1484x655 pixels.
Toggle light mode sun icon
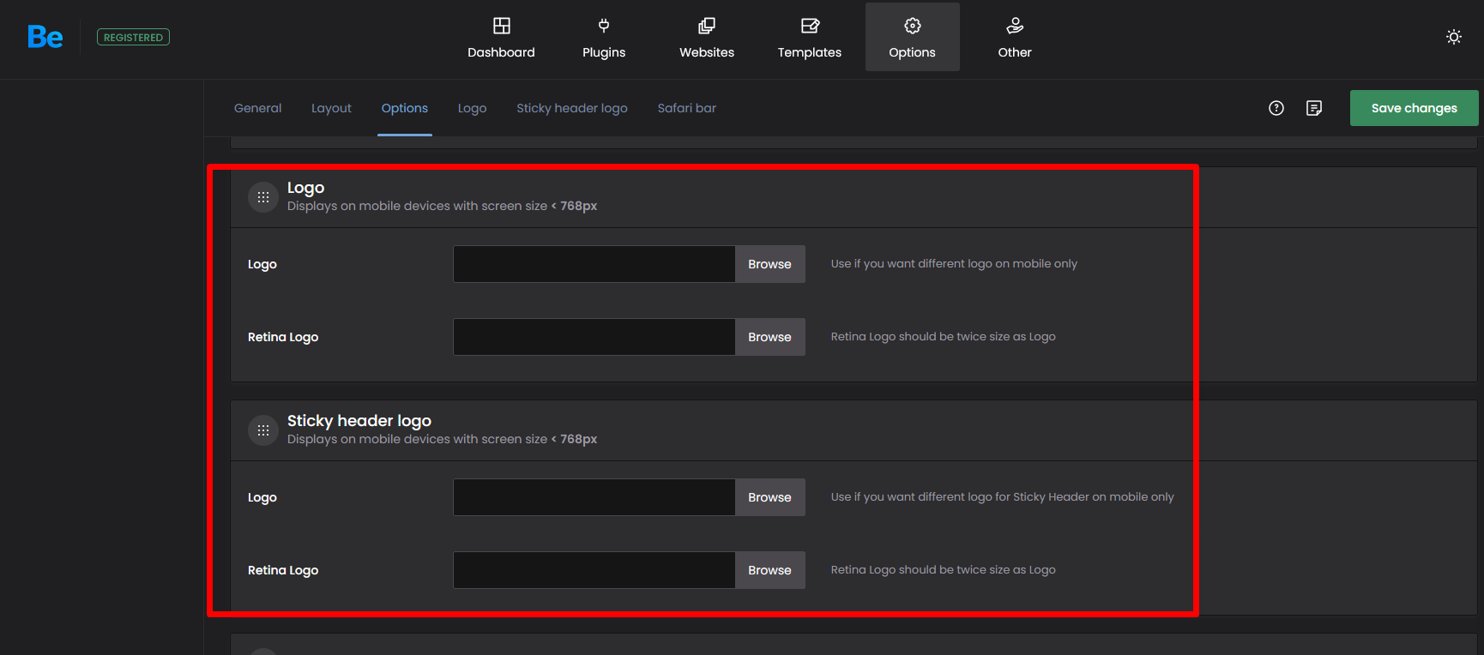tap(1454, 37)
